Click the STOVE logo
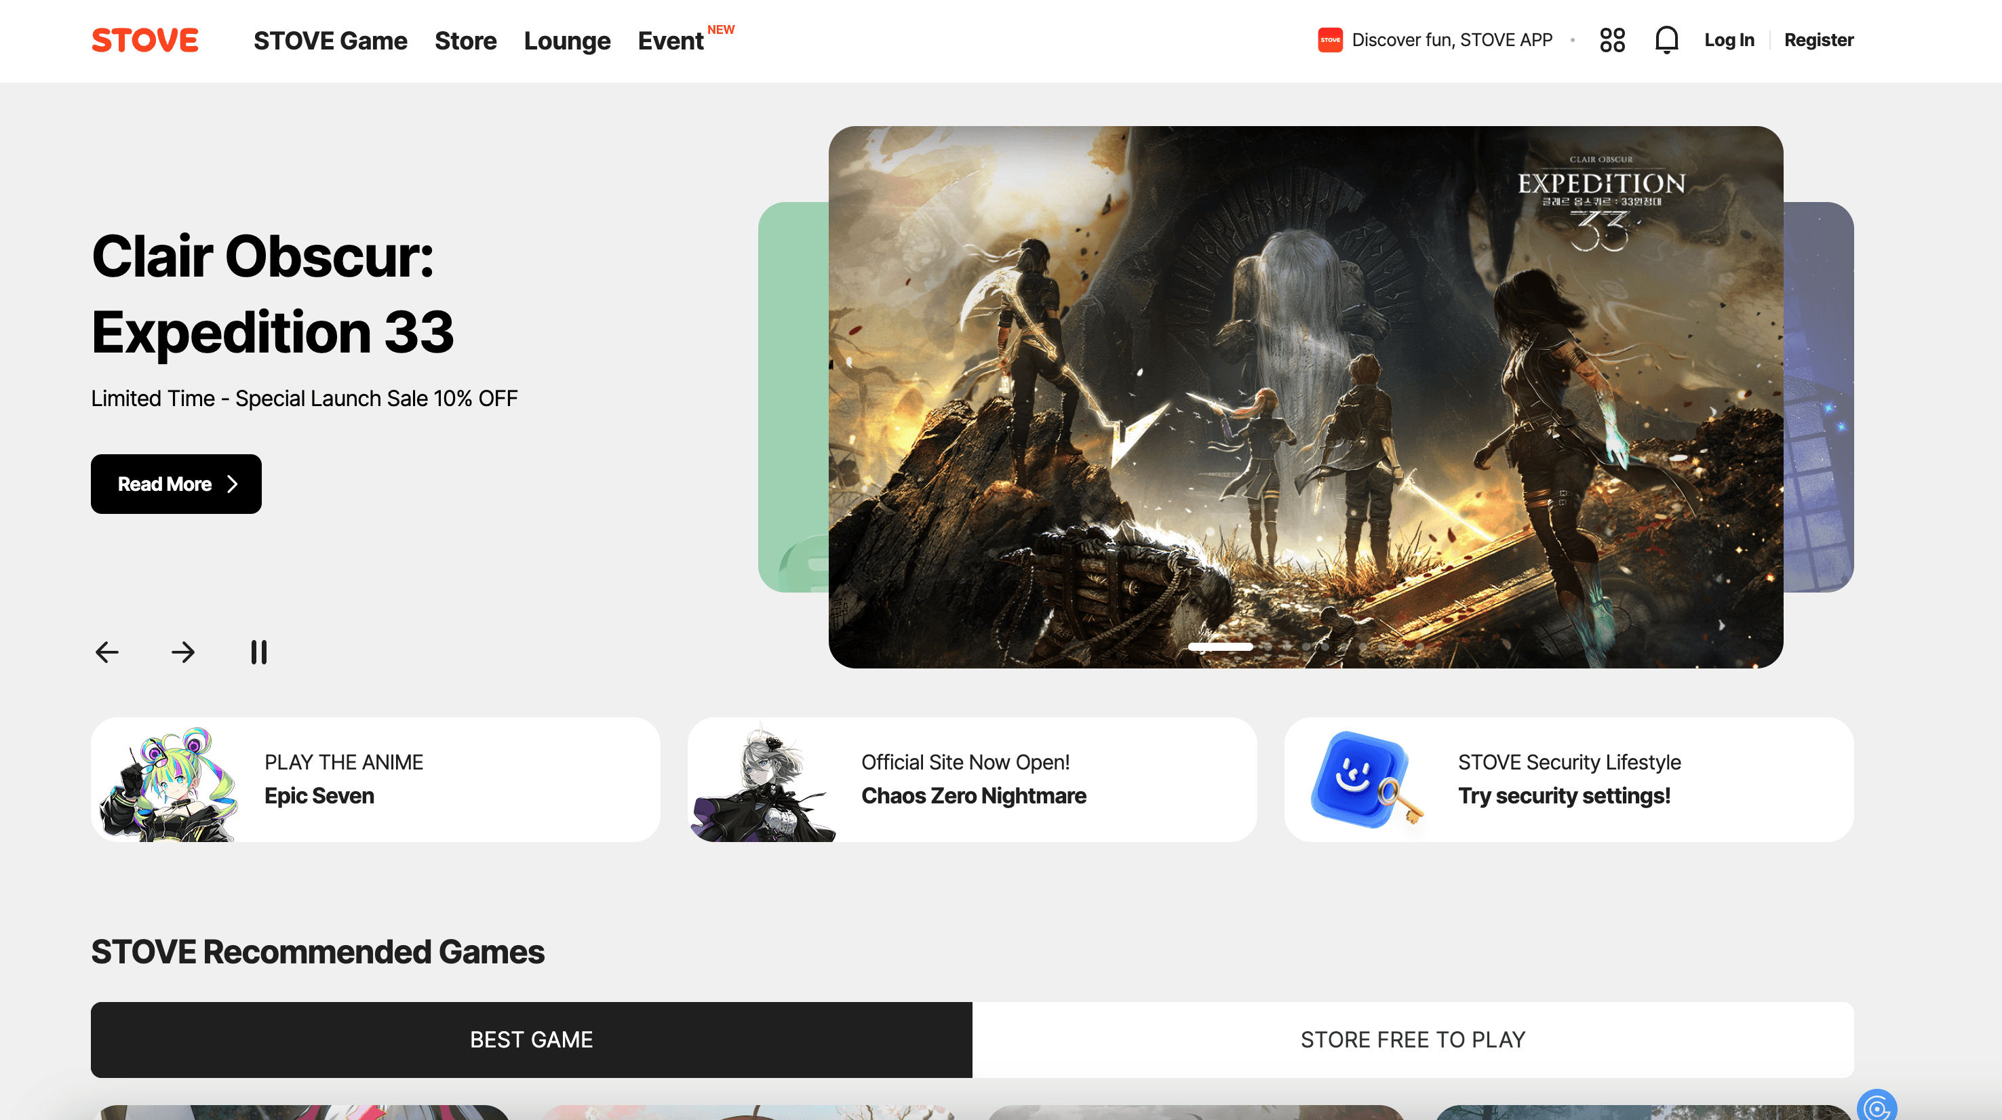The image size is (2002, 1120). (144, 41)
